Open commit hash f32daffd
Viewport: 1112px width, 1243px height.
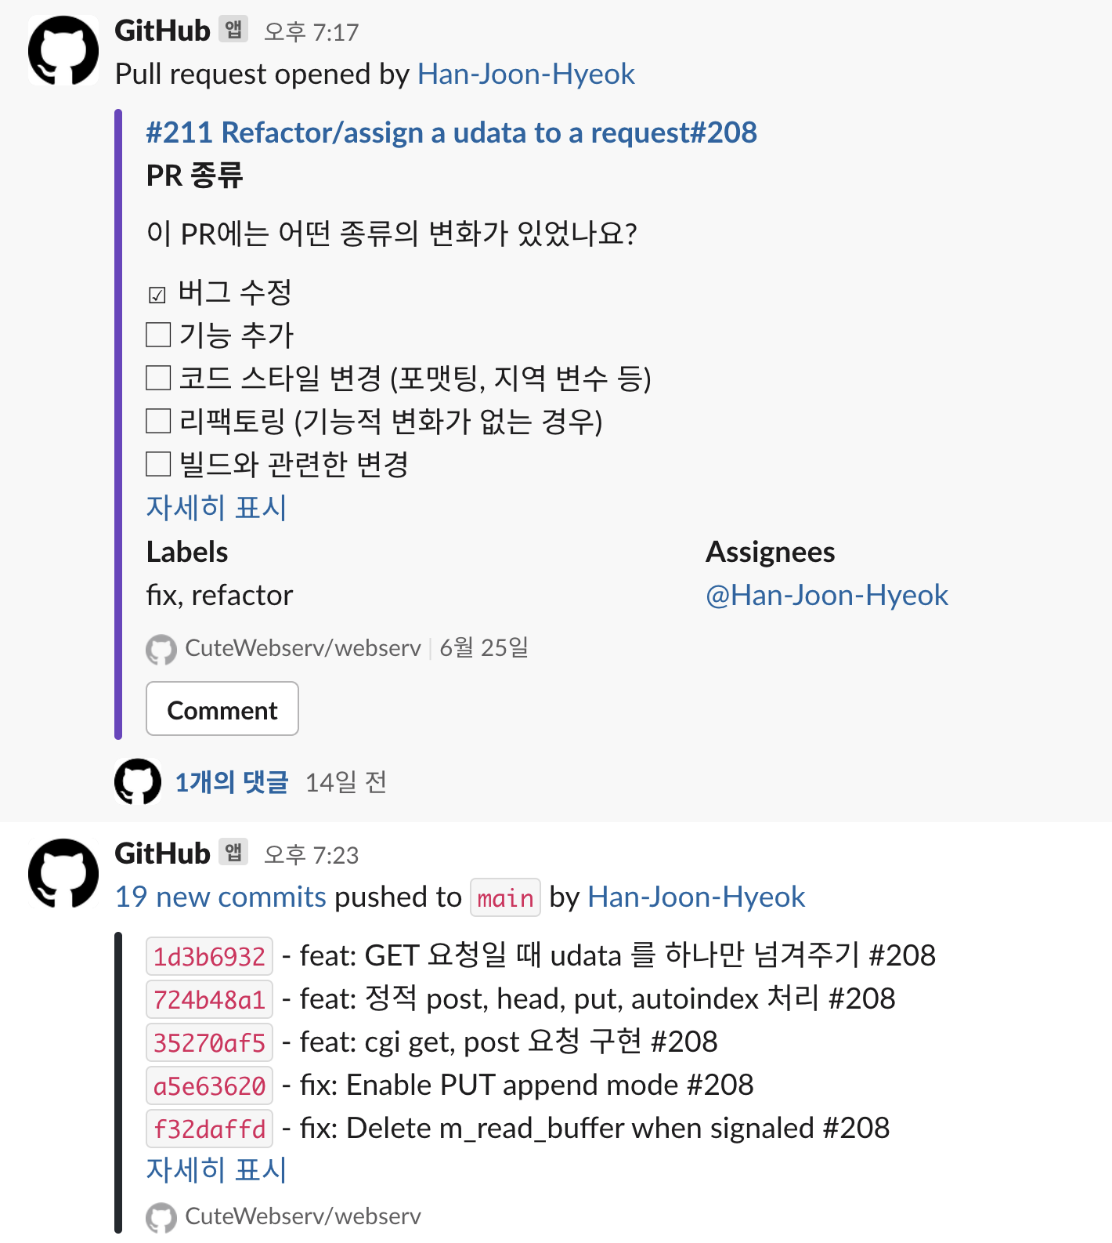[x=209, y=1129]
